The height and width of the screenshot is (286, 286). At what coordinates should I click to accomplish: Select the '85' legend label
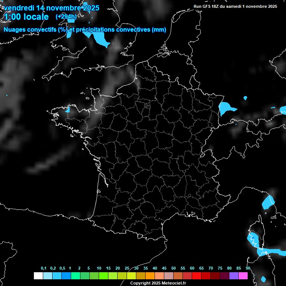click(x=239, y=268)
